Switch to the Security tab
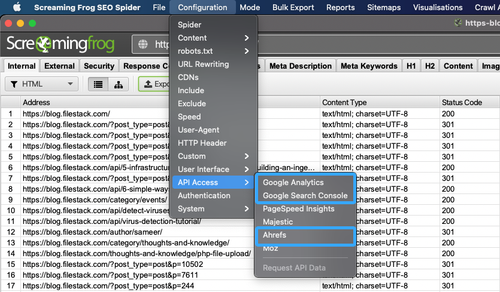 point(99,66)
